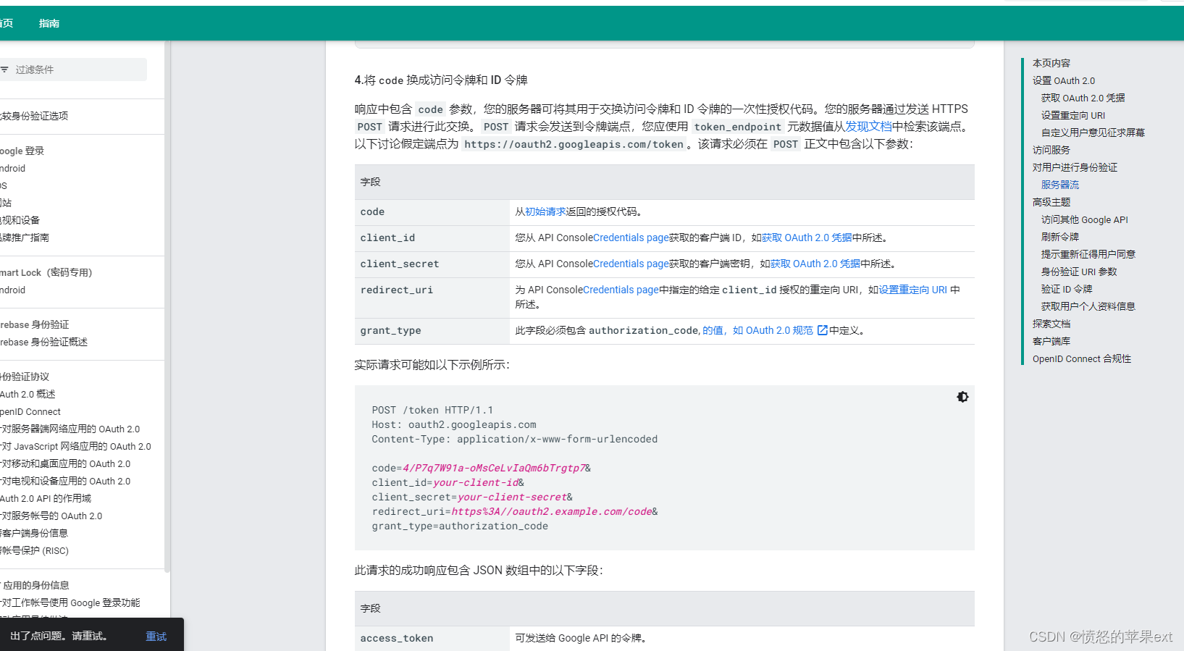Image resolution: width=1184 pixels, height=651 pixels.
Task: Open 视和设备 in the sidebar
Action: pyautogui.click(x=20, y=220)
